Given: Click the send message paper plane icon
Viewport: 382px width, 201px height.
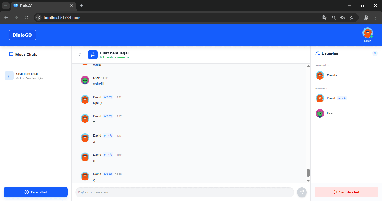Looking at the screenshot, I should point(302,192).
